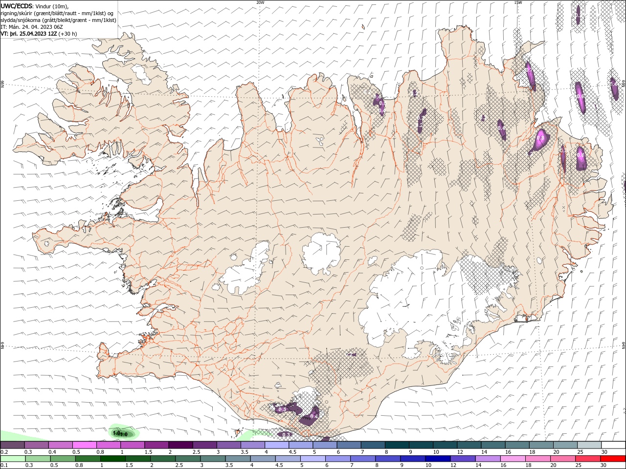The height and width of the screenshot is (469, 626).
Task: Click the "4.5" label under top legend row
Action: pos(292,452)
